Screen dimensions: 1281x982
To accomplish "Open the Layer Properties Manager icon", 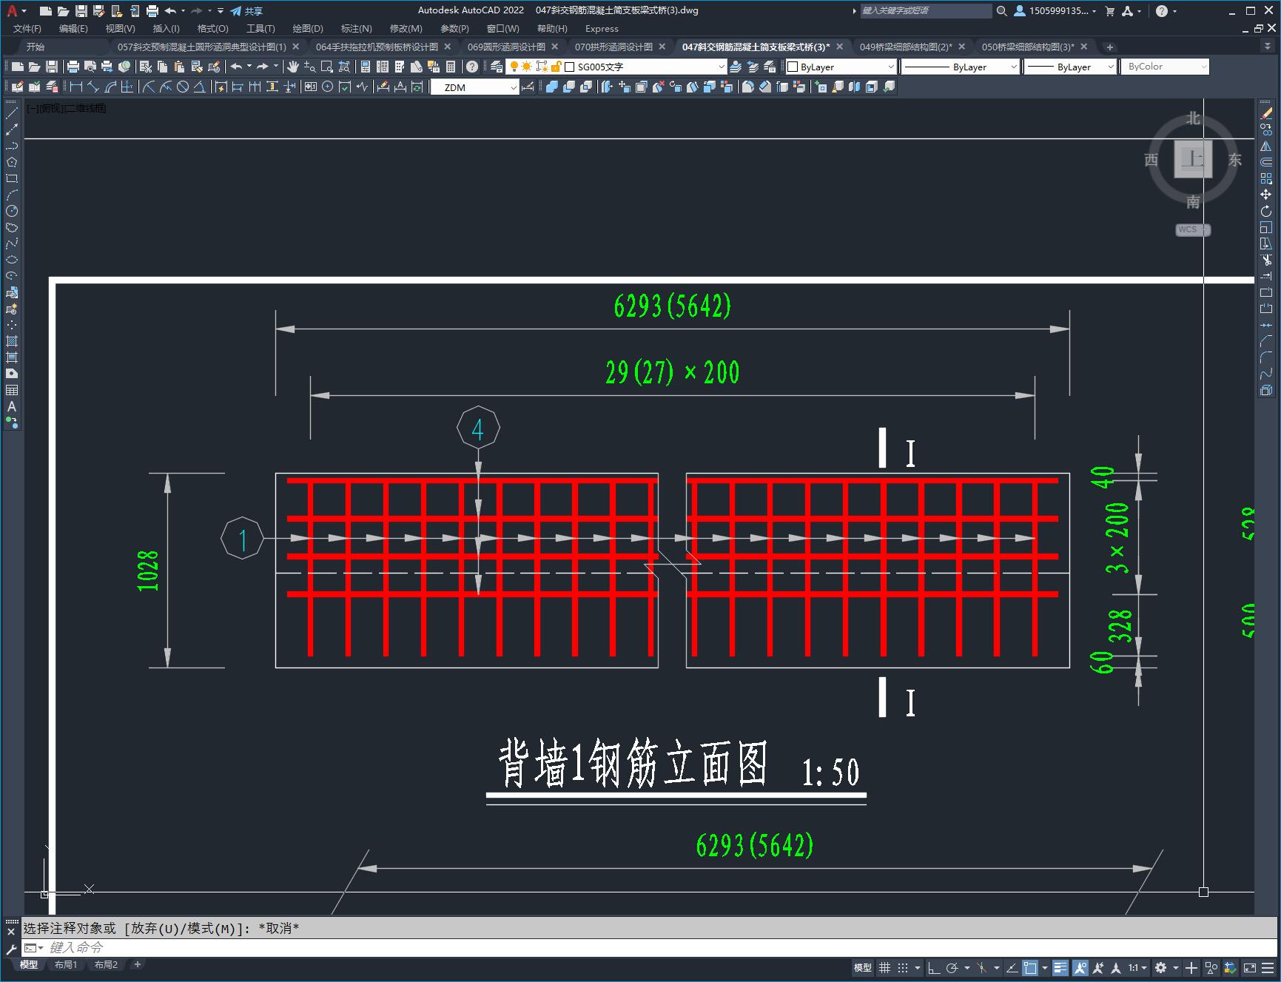I will click(497, 67).
